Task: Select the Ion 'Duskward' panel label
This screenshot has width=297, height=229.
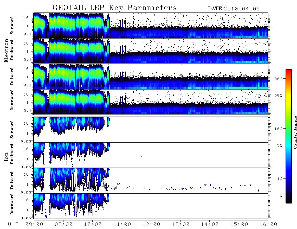Action: point(12,154)
